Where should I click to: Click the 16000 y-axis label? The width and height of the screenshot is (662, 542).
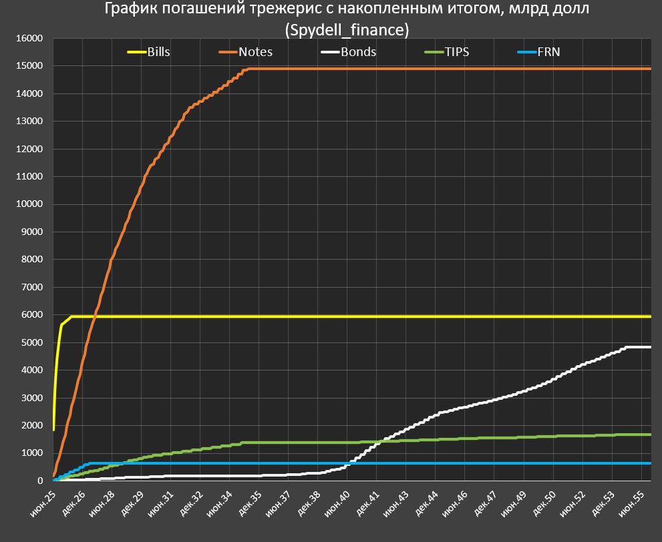click(x=29, y=39)
